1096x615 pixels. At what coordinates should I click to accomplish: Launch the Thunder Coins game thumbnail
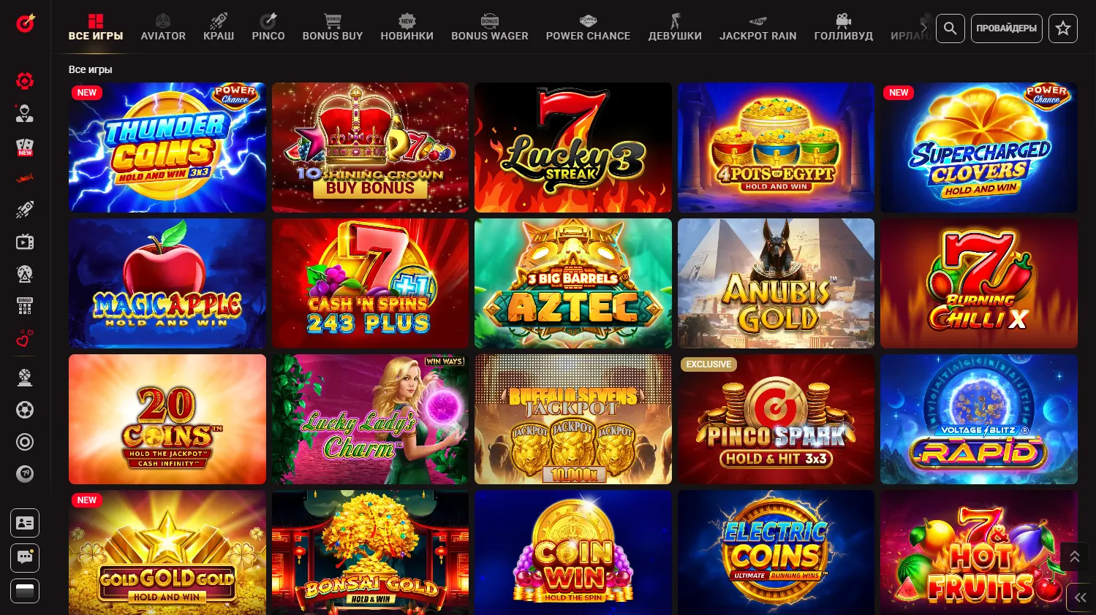click(x=167, y=148)
